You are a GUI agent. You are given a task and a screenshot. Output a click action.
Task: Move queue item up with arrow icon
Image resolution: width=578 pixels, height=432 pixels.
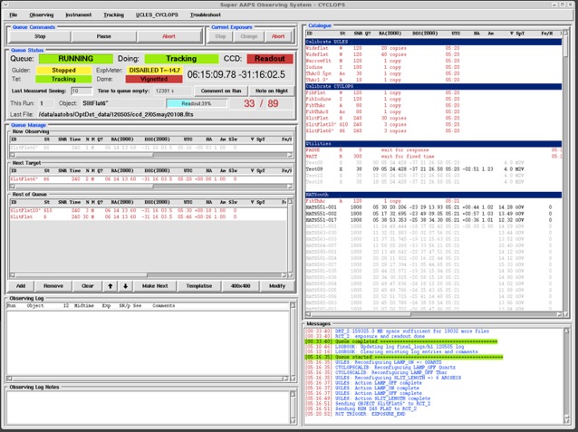point(111,285)
